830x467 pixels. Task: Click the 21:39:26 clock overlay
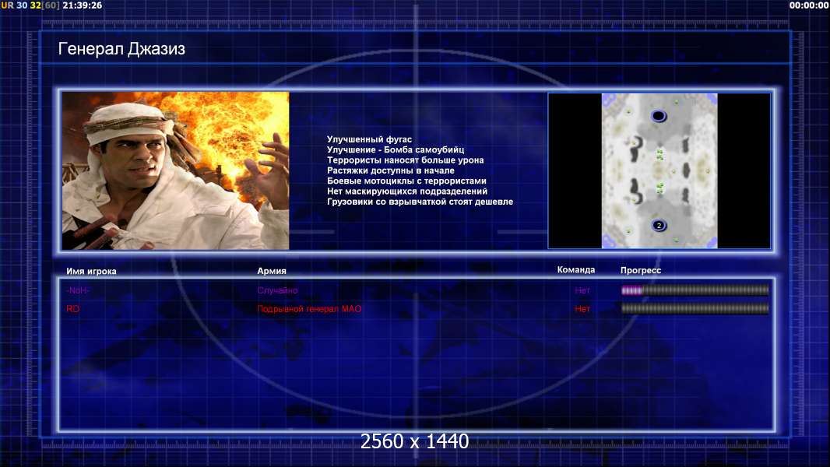tap(83, 5)
